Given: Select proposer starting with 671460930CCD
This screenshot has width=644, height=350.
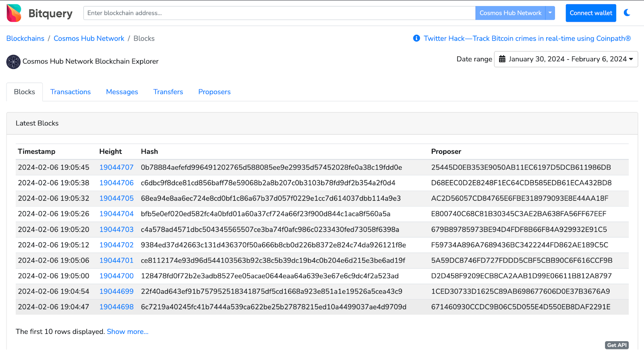Looking at the screenshot, I should pyautogui.click(x=521, y=307).
